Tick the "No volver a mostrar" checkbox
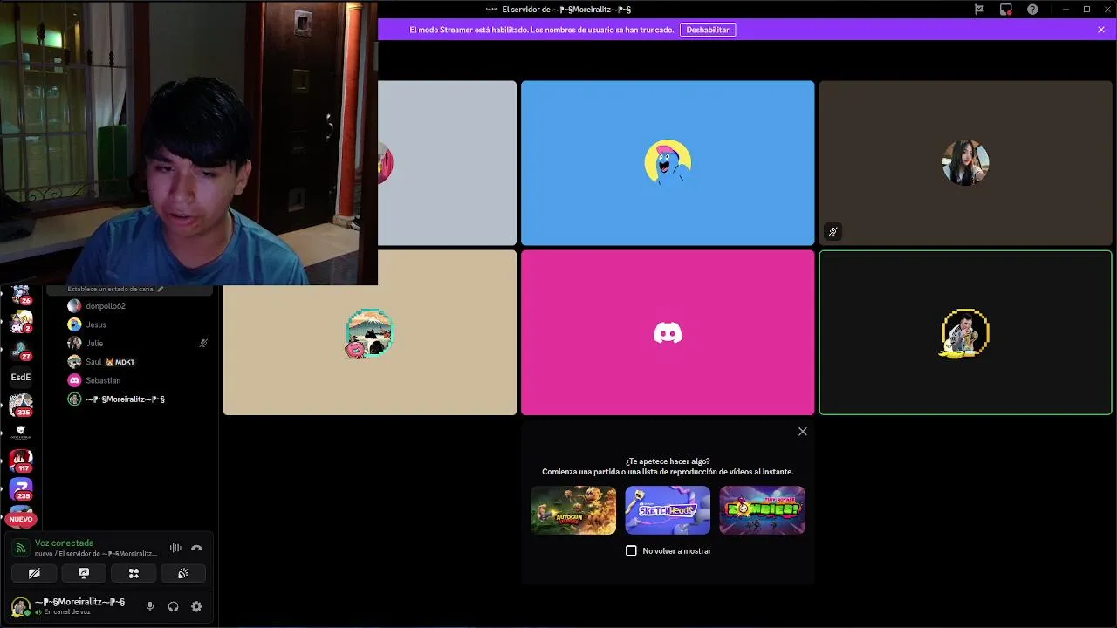 [x=632, y=551]
